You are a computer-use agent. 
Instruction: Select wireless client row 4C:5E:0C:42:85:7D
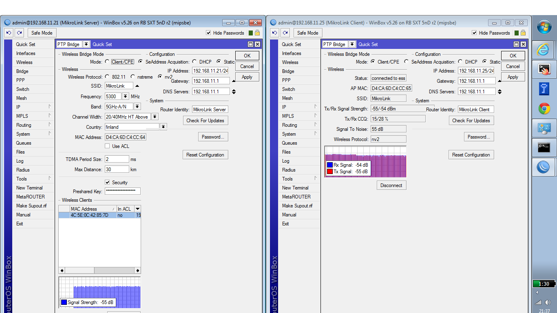[99, 215]
